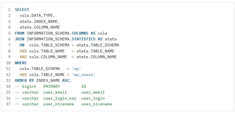The width and height of the screenshot is (235, 113).
Task: Click stats.COLUMN_NAME on line 9
Action: pos(96,57)
